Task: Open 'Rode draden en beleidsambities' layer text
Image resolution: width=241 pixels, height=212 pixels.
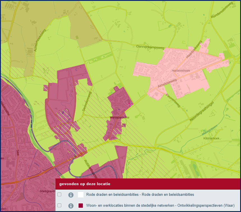Action: 140,194
